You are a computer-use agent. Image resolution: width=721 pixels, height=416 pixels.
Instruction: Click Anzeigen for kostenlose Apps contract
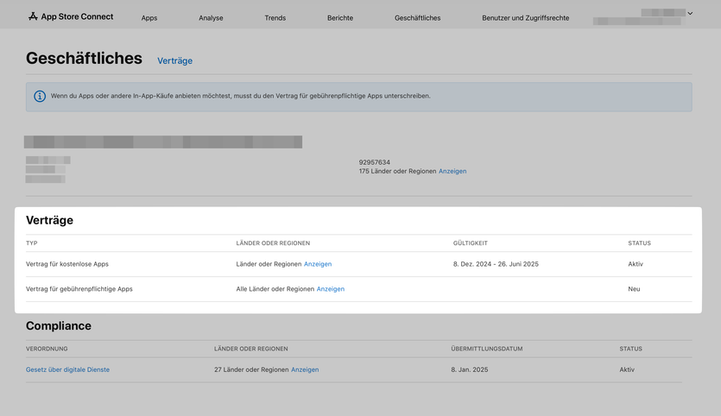pyautogui.click(x=318, y=264)
